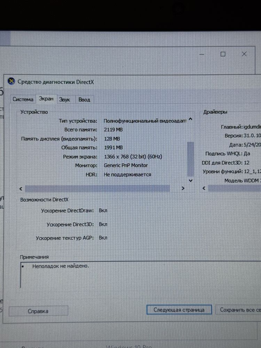Click Generic PnP Monitor text

pyautogui.click(x=126, y=165)
